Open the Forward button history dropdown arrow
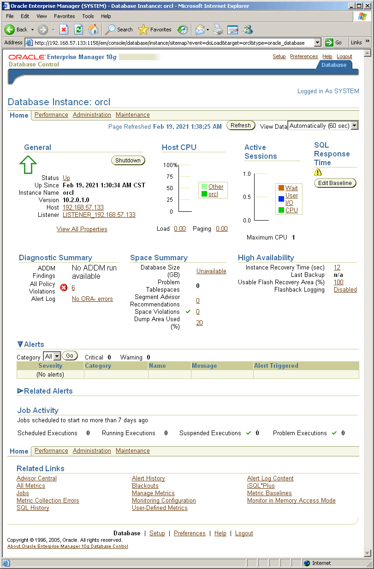Image resolution: width=374 pixels, height=569 pixels. tap(53, 30)
